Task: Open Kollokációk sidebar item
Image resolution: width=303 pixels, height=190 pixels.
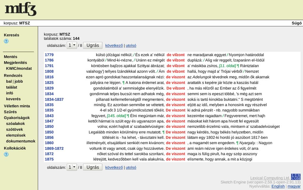Action: point(15,148)
